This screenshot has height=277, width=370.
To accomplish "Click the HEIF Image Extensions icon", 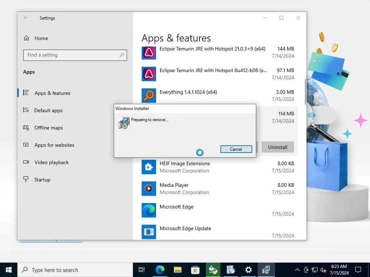I will pyautogui.click(x=149, y=167).
